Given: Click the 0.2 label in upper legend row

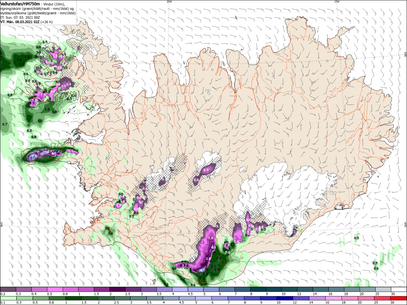Looking at the screenshot, I should (x=3, y=294).
